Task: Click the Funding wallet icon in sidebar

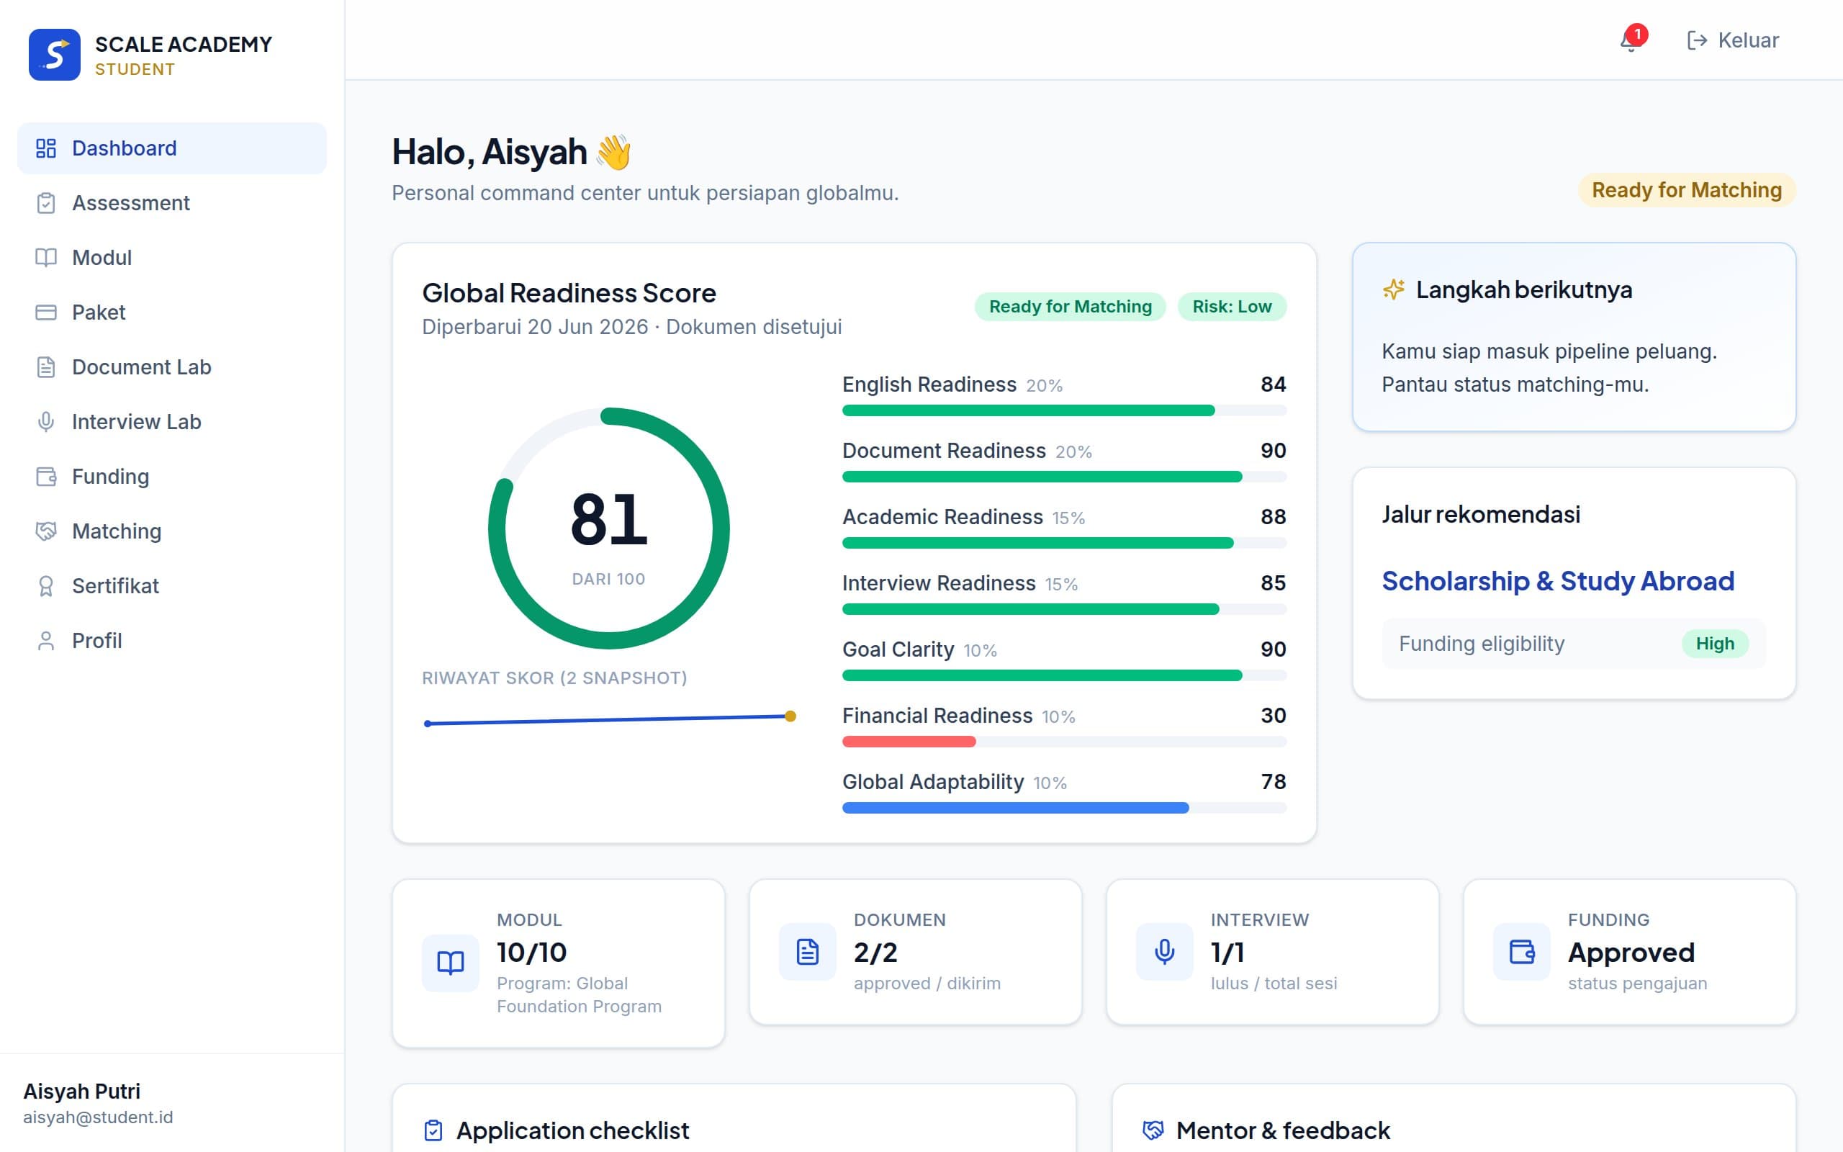Action: (47, 477)
